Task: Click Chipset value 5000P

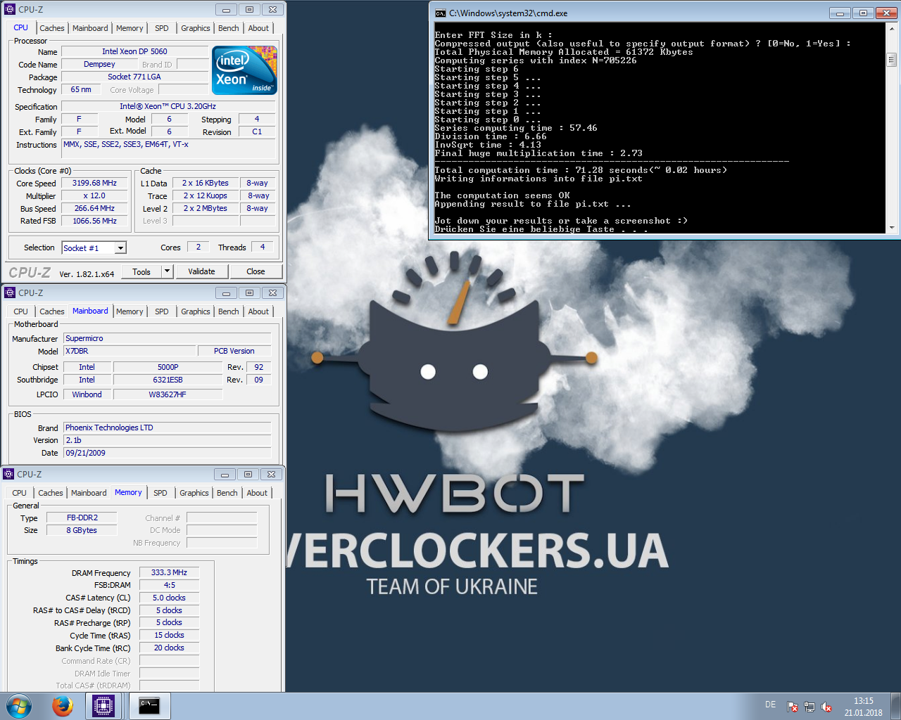Action: (168, 367)
